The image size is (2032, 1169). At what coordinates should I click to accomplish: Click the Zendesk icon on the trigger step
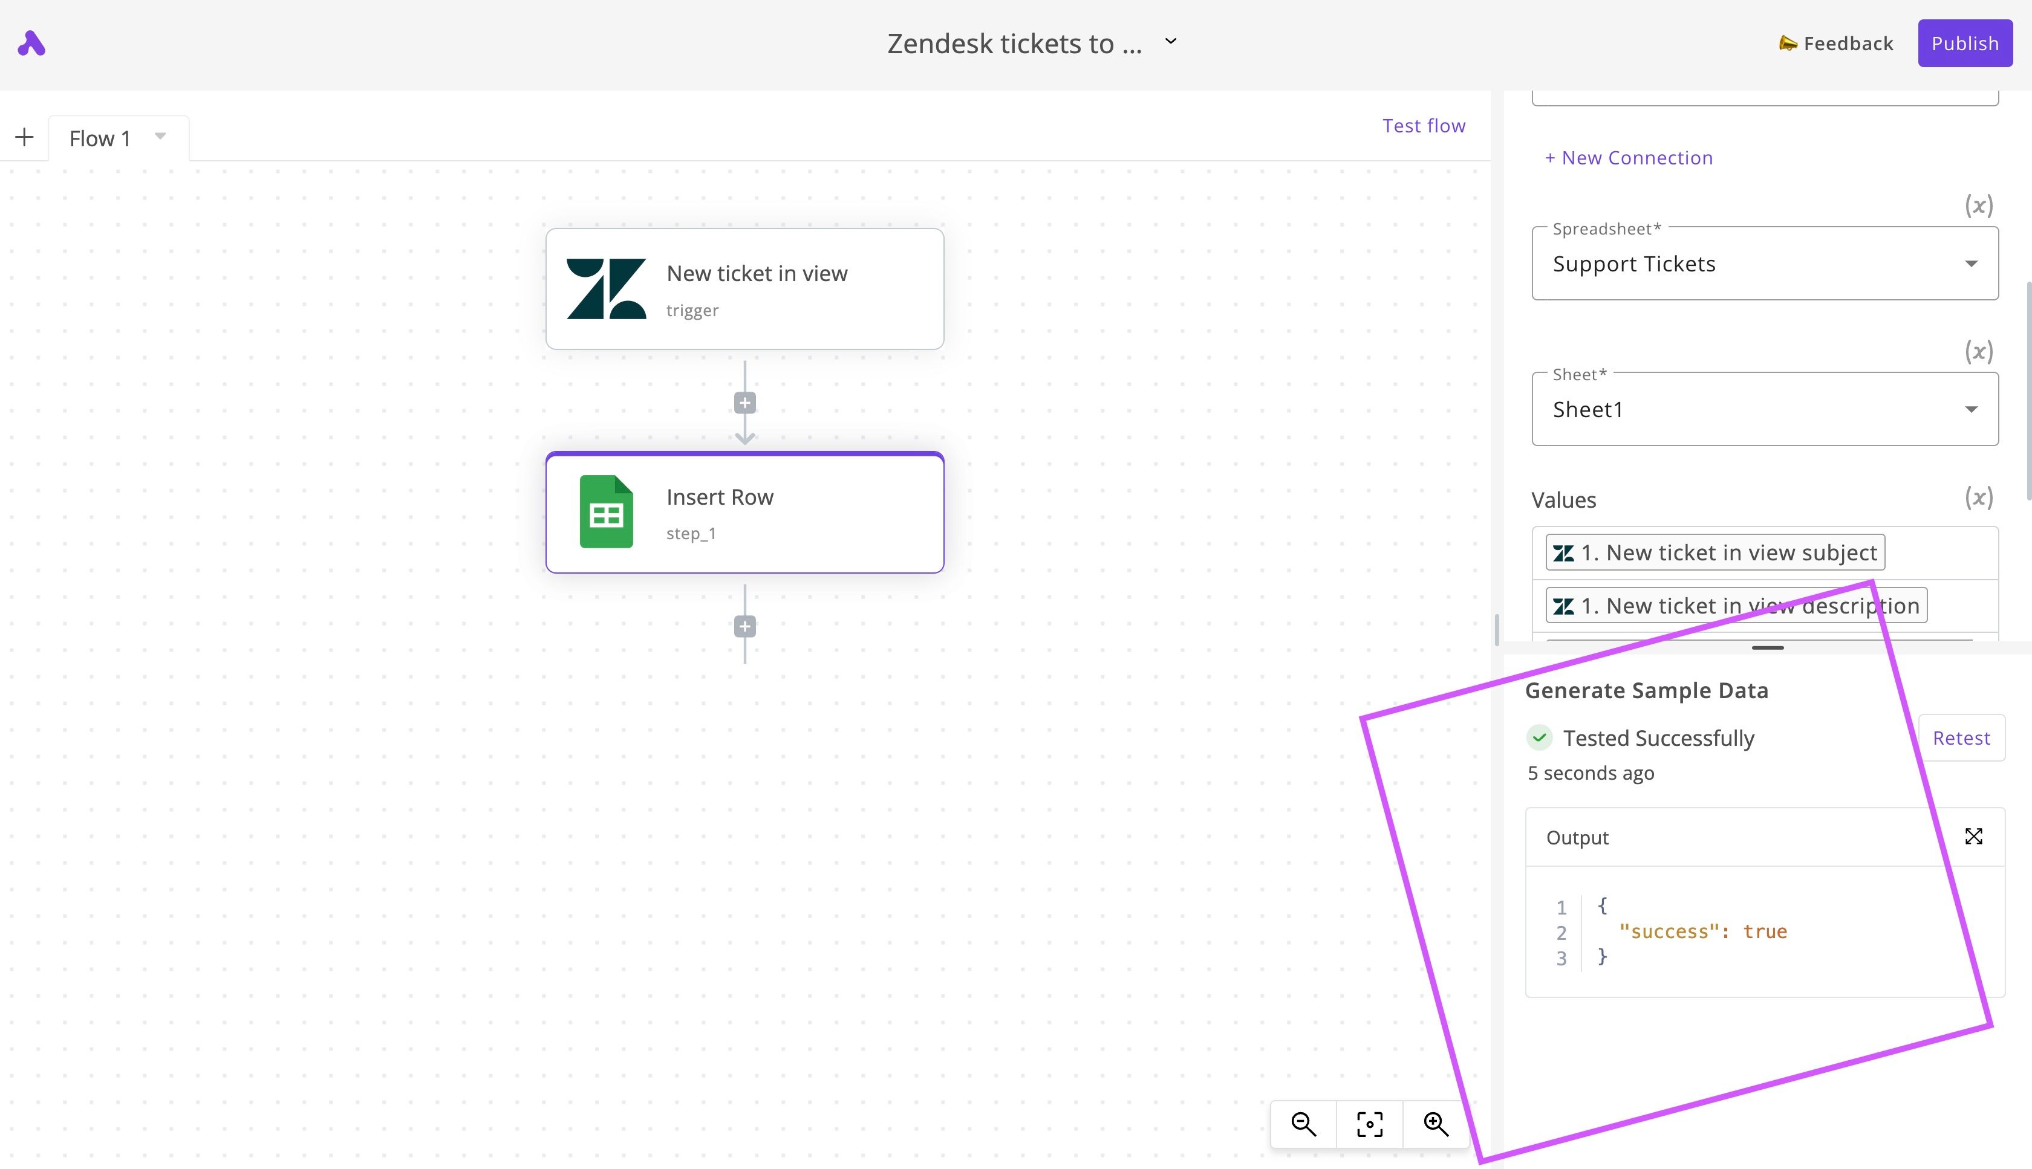click(x=607, y=289)
